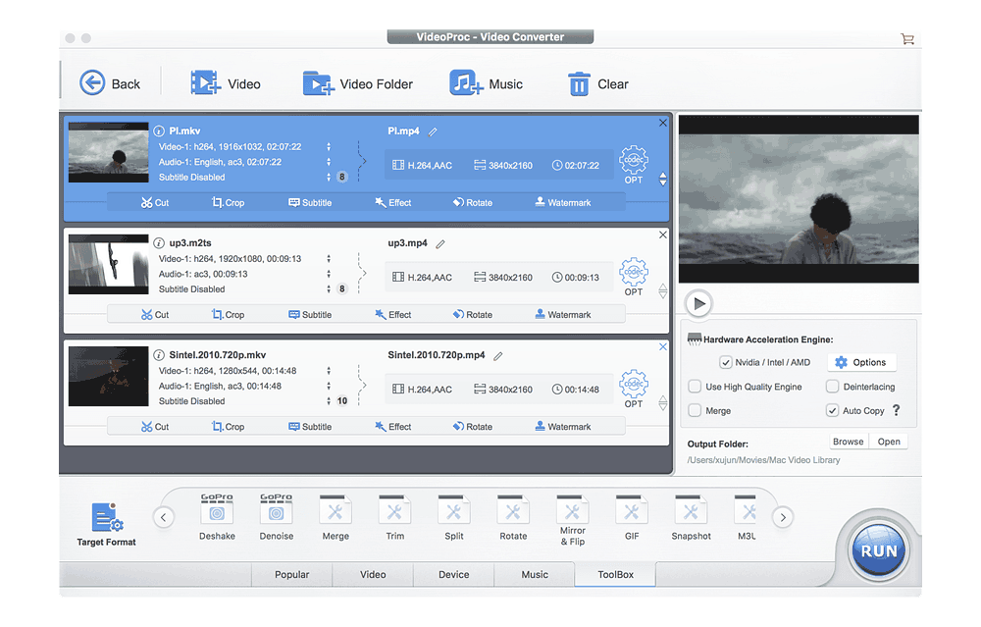Add a video with the Video icon
Screen dimensions: 981x627
(x=206, y=83)
